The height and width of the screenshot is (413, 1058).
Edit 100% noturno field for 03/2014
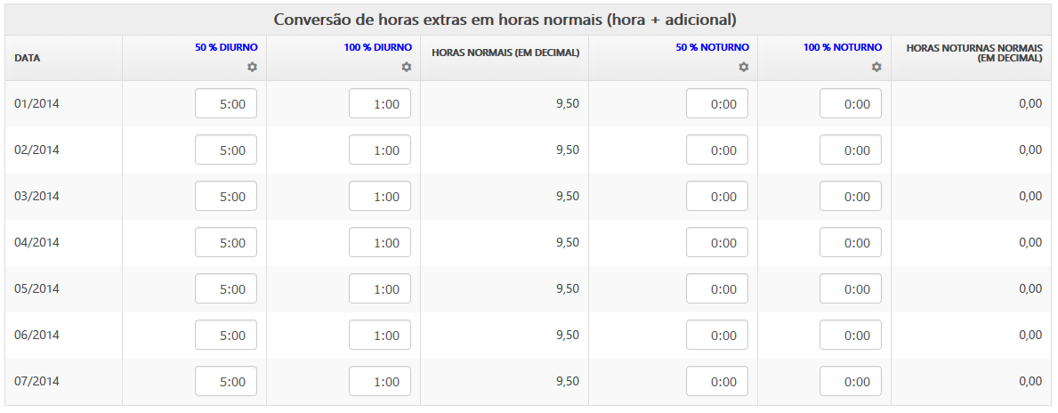[851, 197]
